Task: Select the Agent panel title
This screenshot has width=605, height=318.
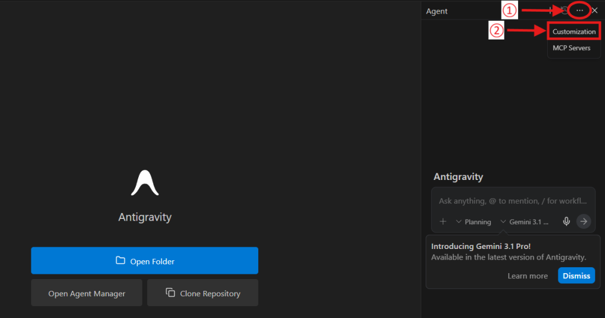Action: pos(437,11)
